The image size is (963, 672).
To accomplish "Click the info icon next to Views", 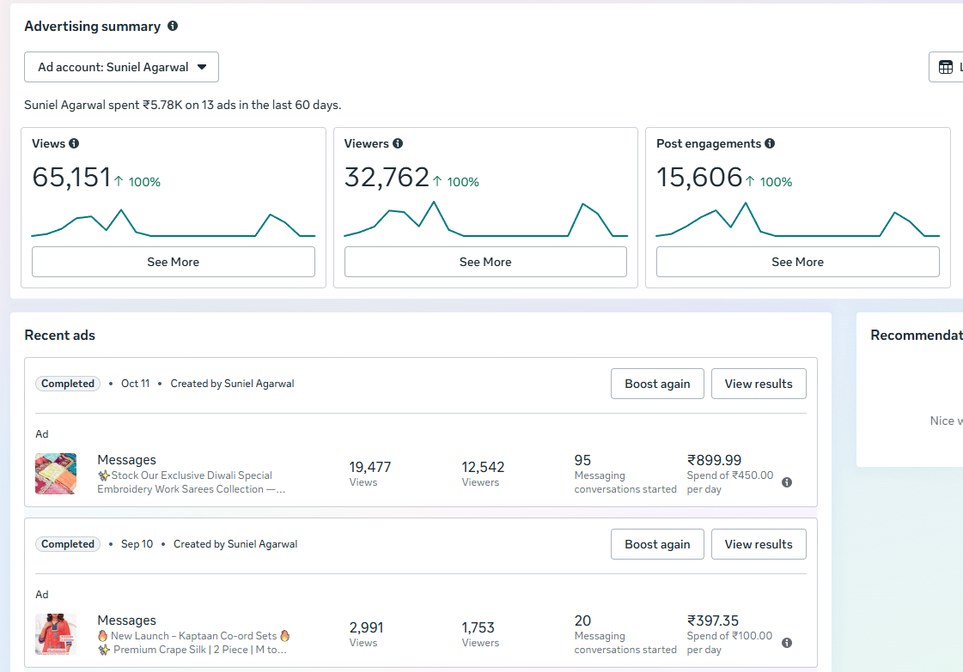I will 74,143.
